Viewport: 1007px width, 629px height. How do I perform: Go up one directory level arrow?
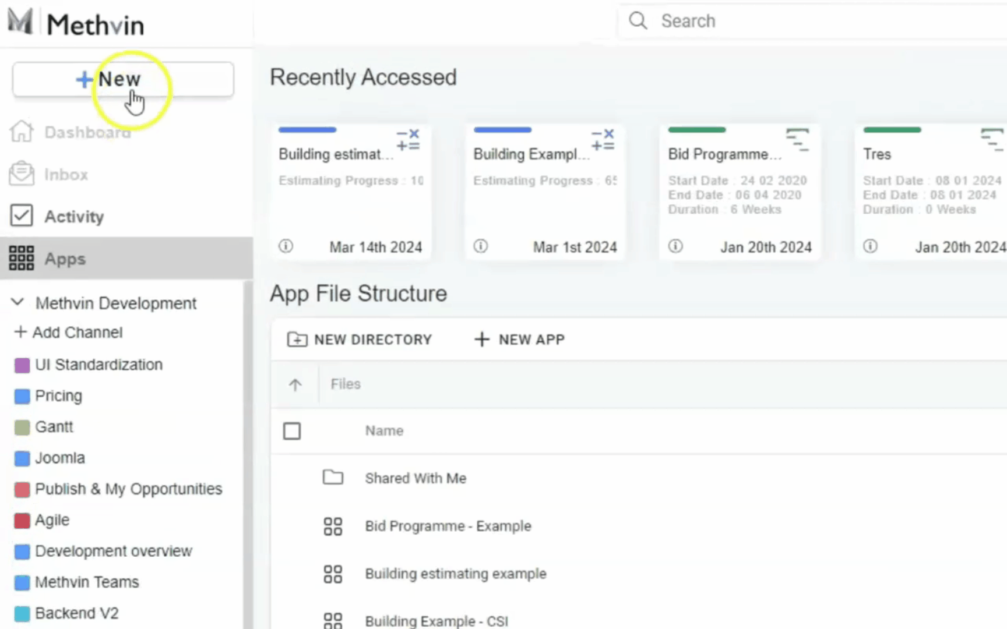tap(295, 384)
